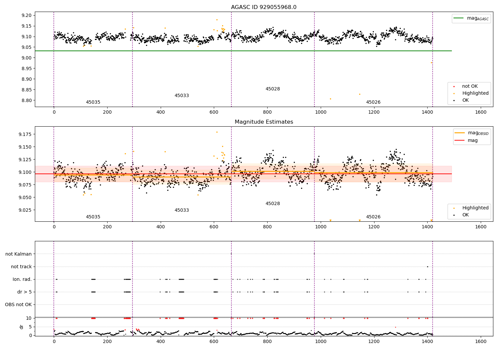Screen dimensions: 498x349
Task: Click the 9.025 y-axis tick label
Action: point(25,210)
